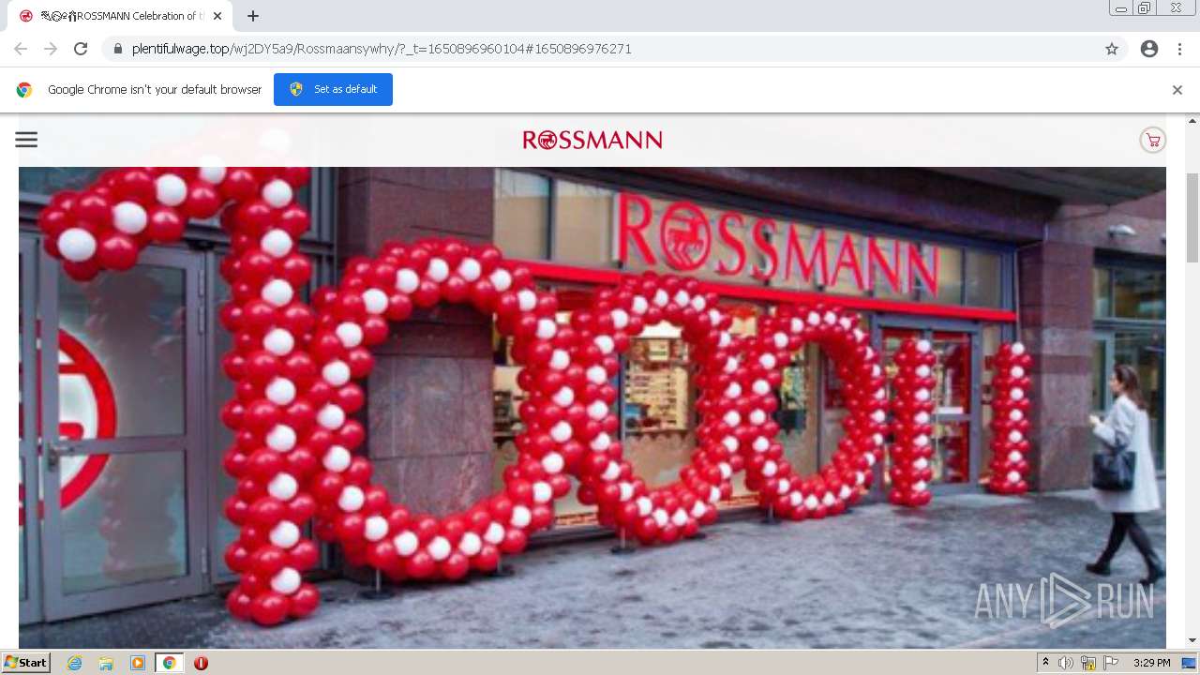
Task: Open the Action Center flag icon
Action: tap(1111, 663)
